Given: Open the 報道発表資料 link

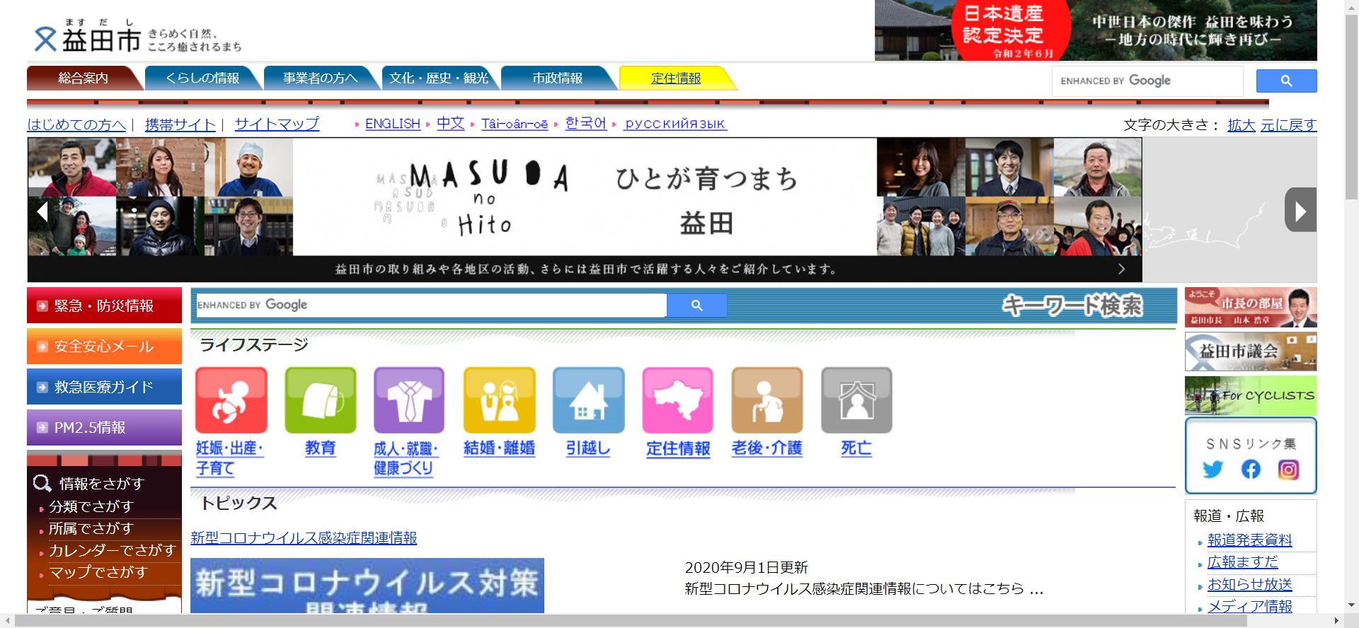Looking at the screenshot, I should point(1249,540).
